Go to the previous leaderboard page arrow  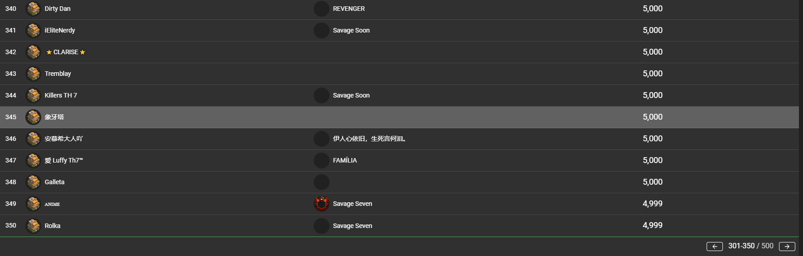point(715,246)
